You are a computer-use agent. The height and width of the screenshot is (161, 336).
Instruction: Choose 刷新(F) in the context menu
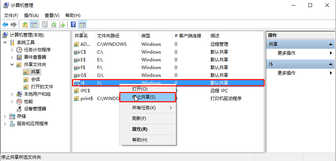[x=148, y=118]
